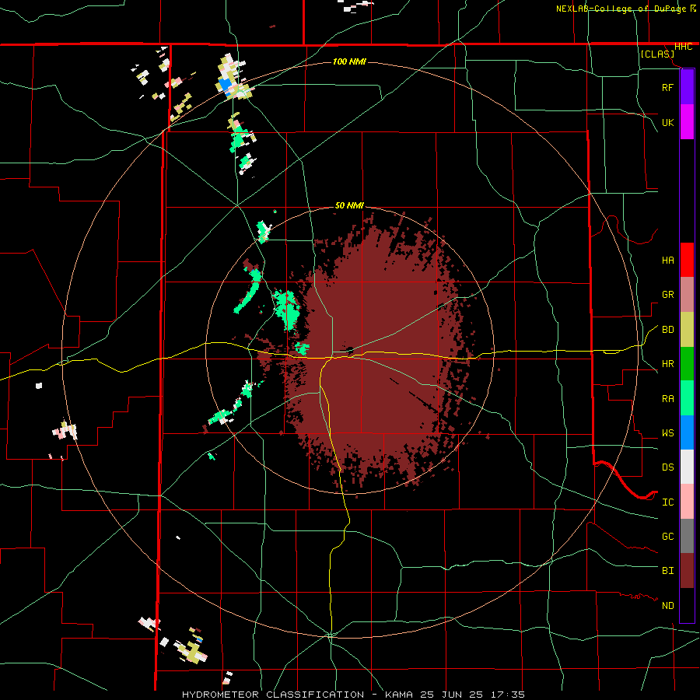This screenshot has height=700, width=700.
Task: Pick the WS blue legend swatch
Action: [687, 432]
